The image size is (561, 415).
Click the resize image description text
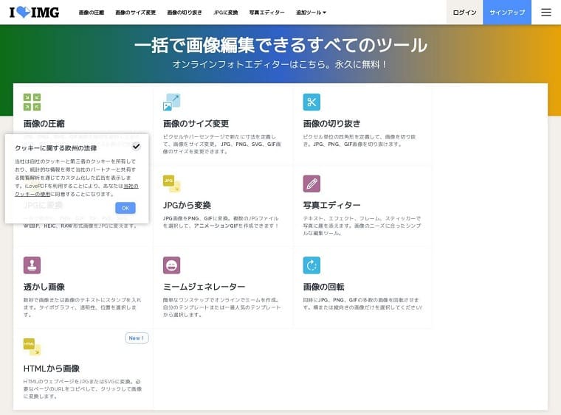coord(222,144)
